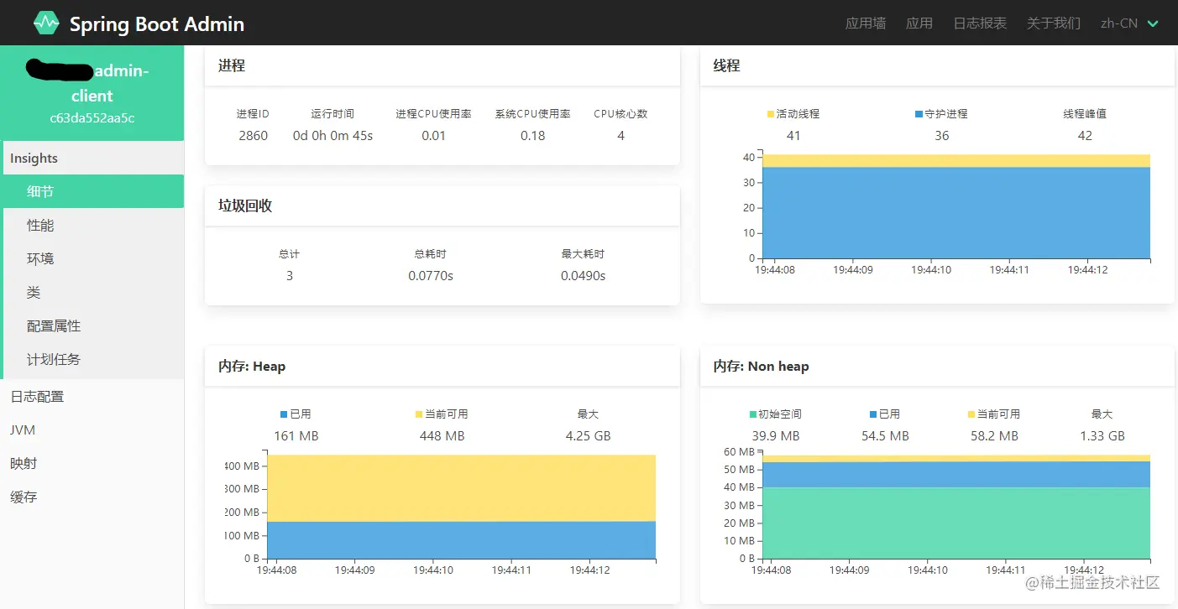Image resolution: width=1178 pixels, height=609 pixels.
Task: Click the blue 已用 Heap legend swatch
Action: point(285,414)
